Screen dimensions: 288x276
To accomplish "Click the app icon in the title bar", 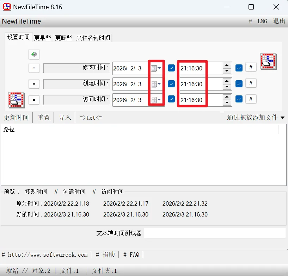I will [7, 7].
